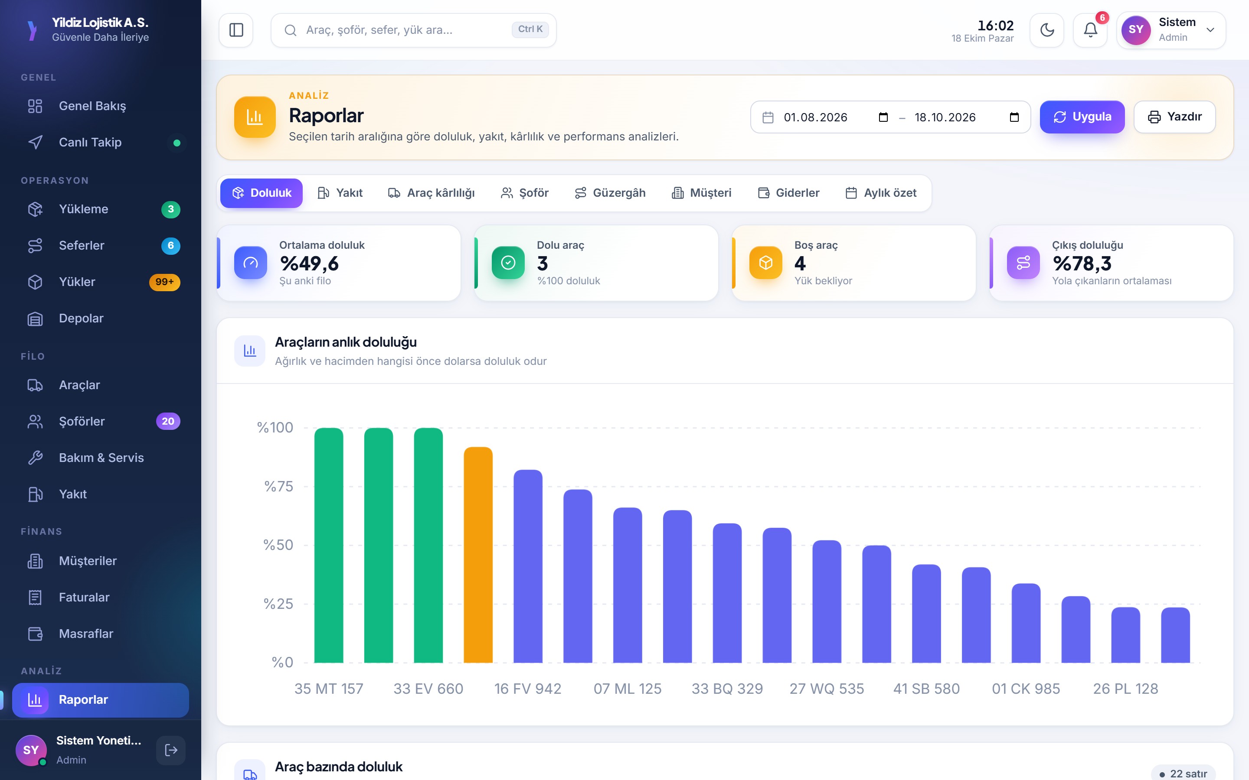Open Faturalar invoice icon
Viewport: 1249px width, 780px height.
click(x=35, y=598)
